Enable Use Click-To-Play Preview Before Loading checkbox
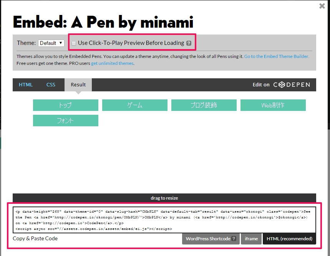 (74, 43)
